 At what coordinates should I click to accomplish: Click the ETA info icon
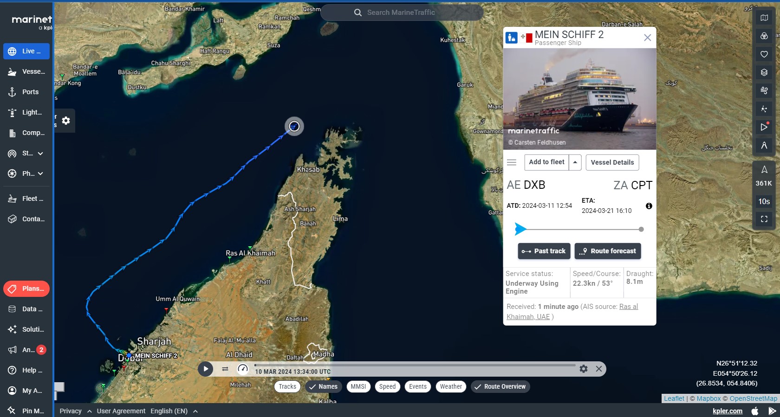click(649, 206)
